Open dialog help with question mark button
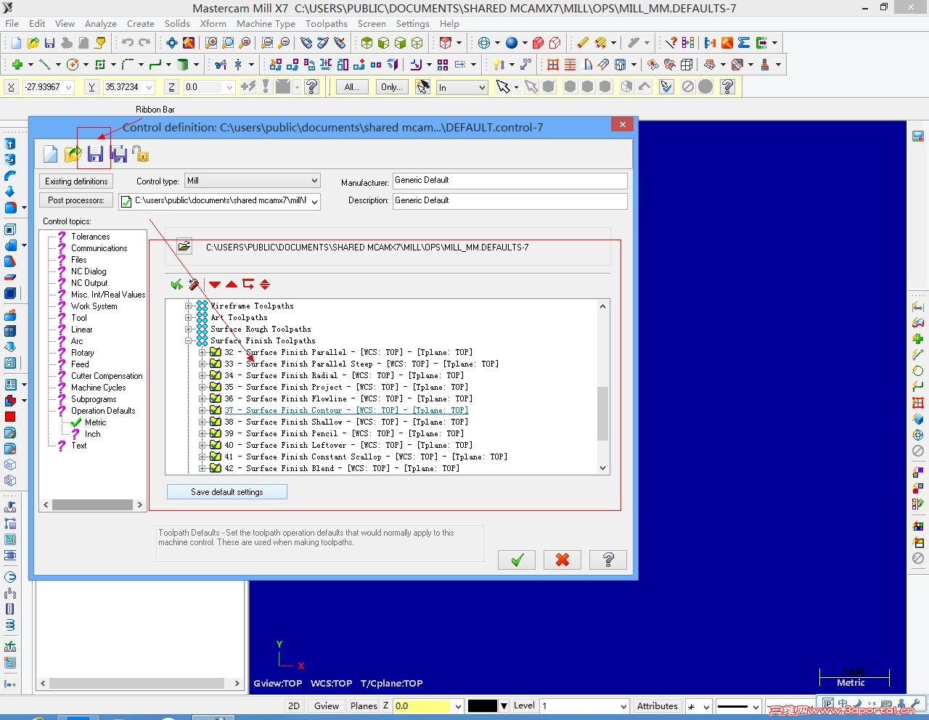Viewport: 929px width, 720px height. (608, 560)
